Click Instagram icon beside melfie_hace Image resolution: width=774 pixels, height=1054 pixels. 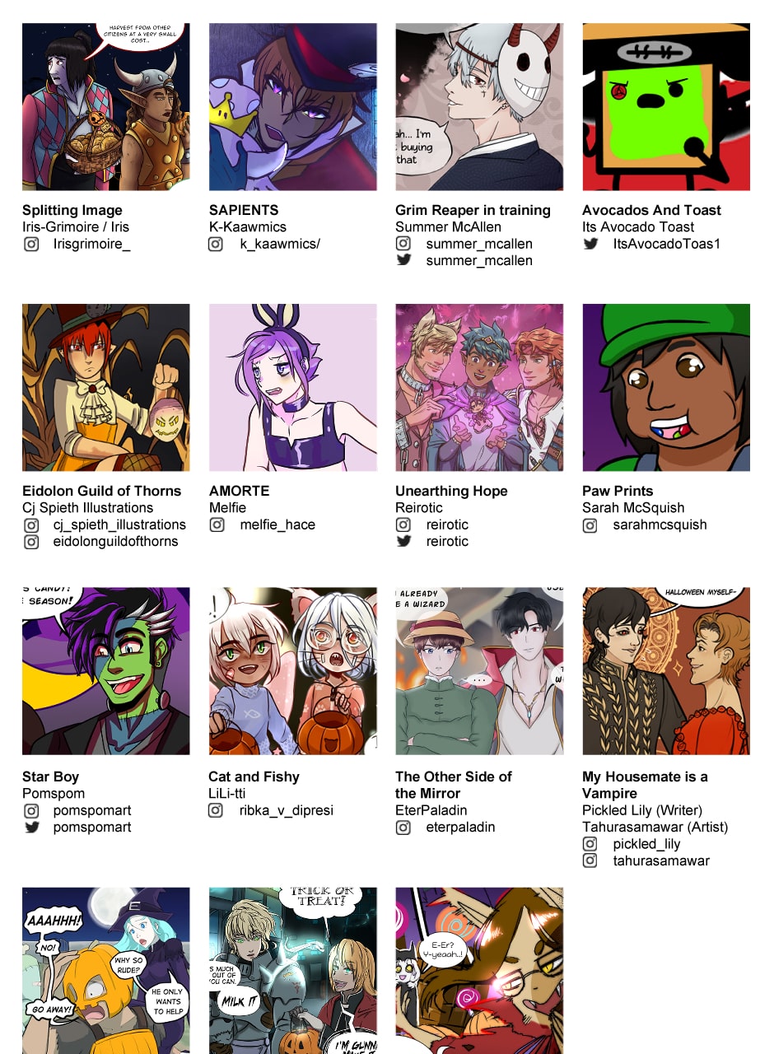pos(217,525)
